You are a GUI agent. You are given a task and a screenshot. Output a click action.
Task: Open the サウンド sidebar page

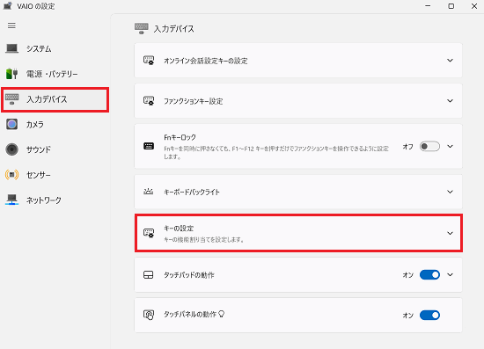click(x=55, y=149)
